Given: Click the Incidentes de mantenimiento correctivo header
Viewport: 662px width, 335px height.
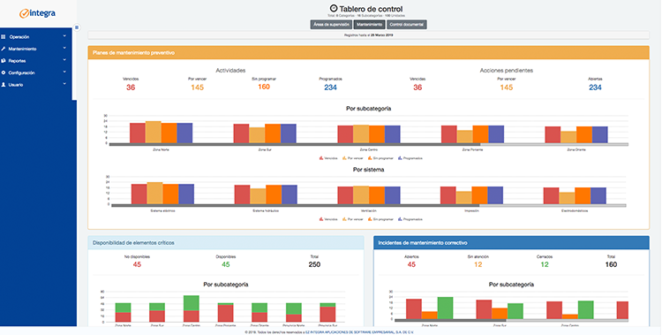Looking at the screenshot, I should (511, 243).
